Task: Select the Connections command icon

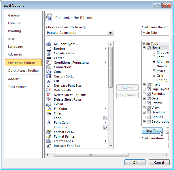Action: [x=49, y=67]
